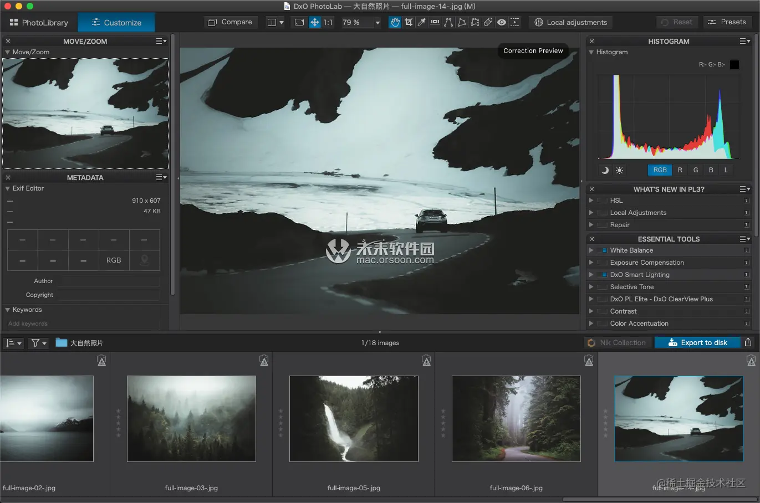
Task: Click Export to disk
Action: pos(697,342)
